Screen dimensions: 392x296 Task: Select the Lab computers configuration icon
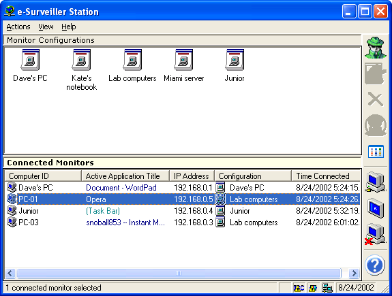[132, 60]
